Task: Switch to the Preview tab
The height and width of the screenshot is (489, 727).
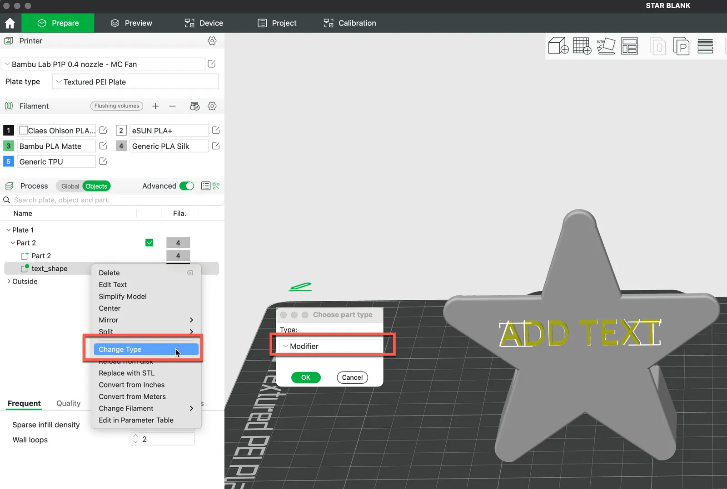Action: (x=131, y=23)
